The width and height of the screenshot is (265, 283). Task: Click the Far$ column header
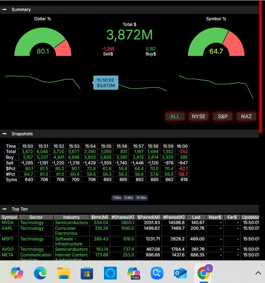point(232,217)
